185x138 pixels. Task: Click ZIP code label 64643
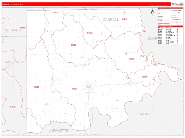(125, 19)
